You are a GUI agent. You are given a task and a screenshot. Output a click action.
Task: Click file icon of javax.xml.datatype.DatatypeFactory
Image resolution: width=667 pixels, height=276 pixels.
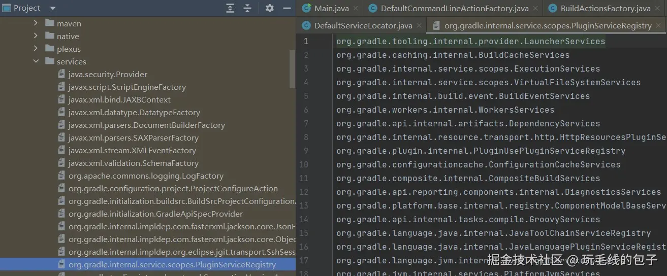point(61,112)
